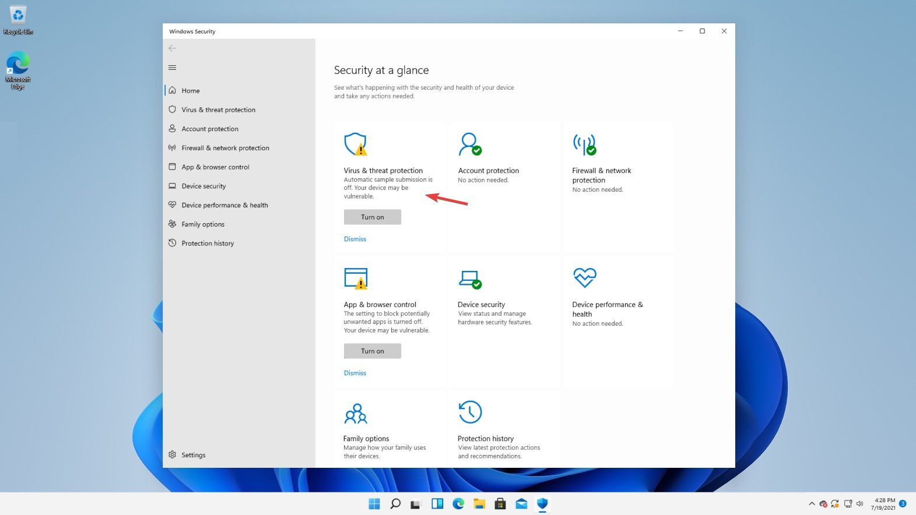Open the Mail app from taskbar

coord(521,504)
